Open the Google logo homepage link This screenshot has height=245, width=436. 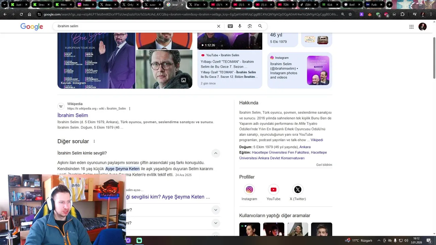(x=32, y=27)
